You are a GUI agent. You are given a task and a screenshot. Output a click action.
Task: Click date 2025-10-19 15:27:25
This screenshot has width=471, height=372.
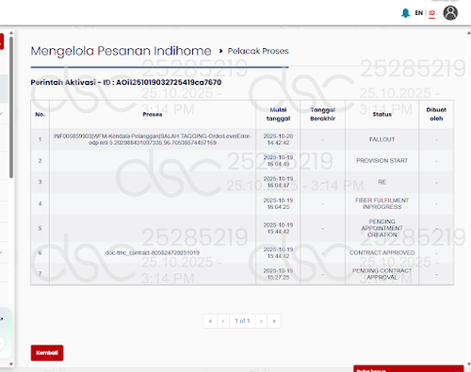coord(278,274)
